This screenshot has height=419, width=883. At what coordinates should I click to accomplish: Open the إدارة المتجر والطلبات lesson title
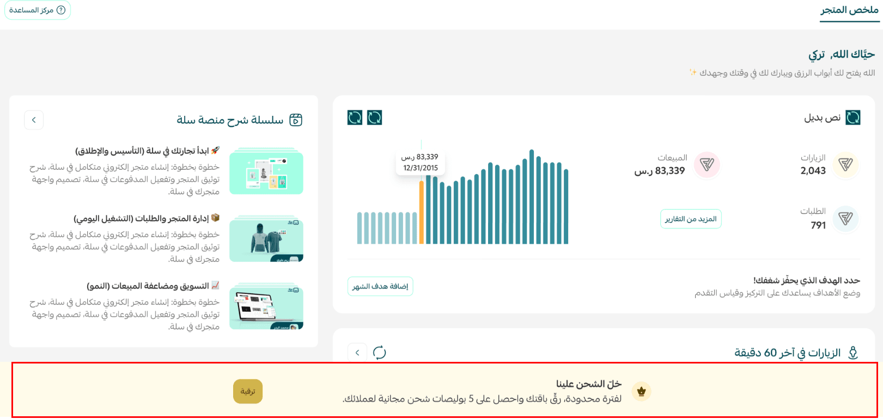coord(141,218)
